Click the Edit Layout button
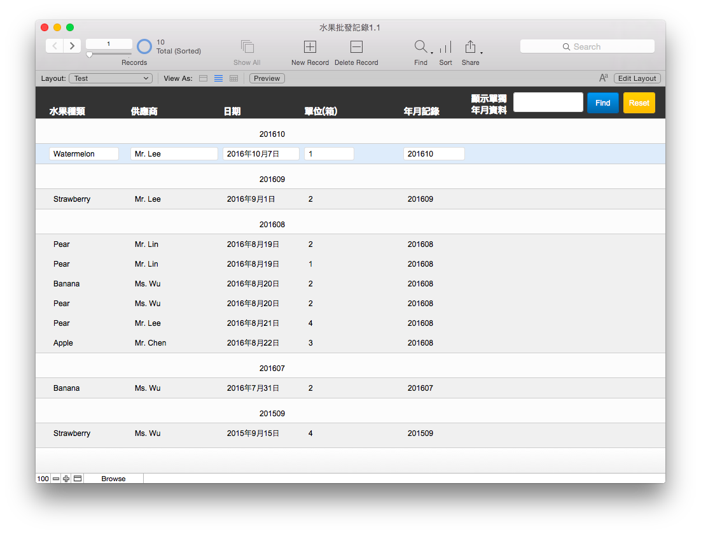This screenshot has height=534, width=701. [x=637, y=78]
